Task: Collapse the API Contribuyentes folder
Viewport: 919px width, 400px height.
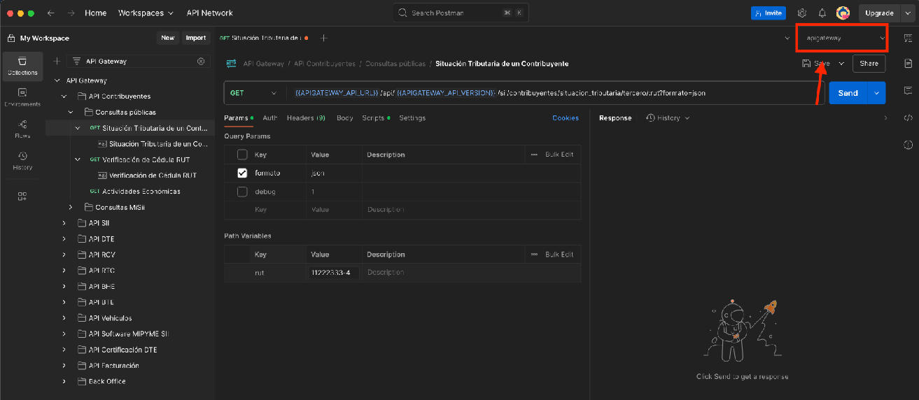Action: pyautogui.click(x=64, y=97)
